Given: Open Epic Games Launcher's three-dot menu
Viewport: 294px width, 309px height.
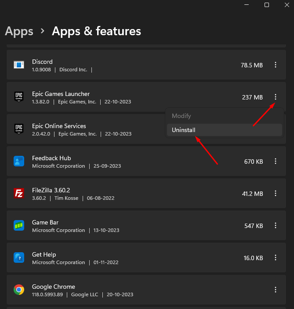Looking at the screenshot, I should [276, 97].
